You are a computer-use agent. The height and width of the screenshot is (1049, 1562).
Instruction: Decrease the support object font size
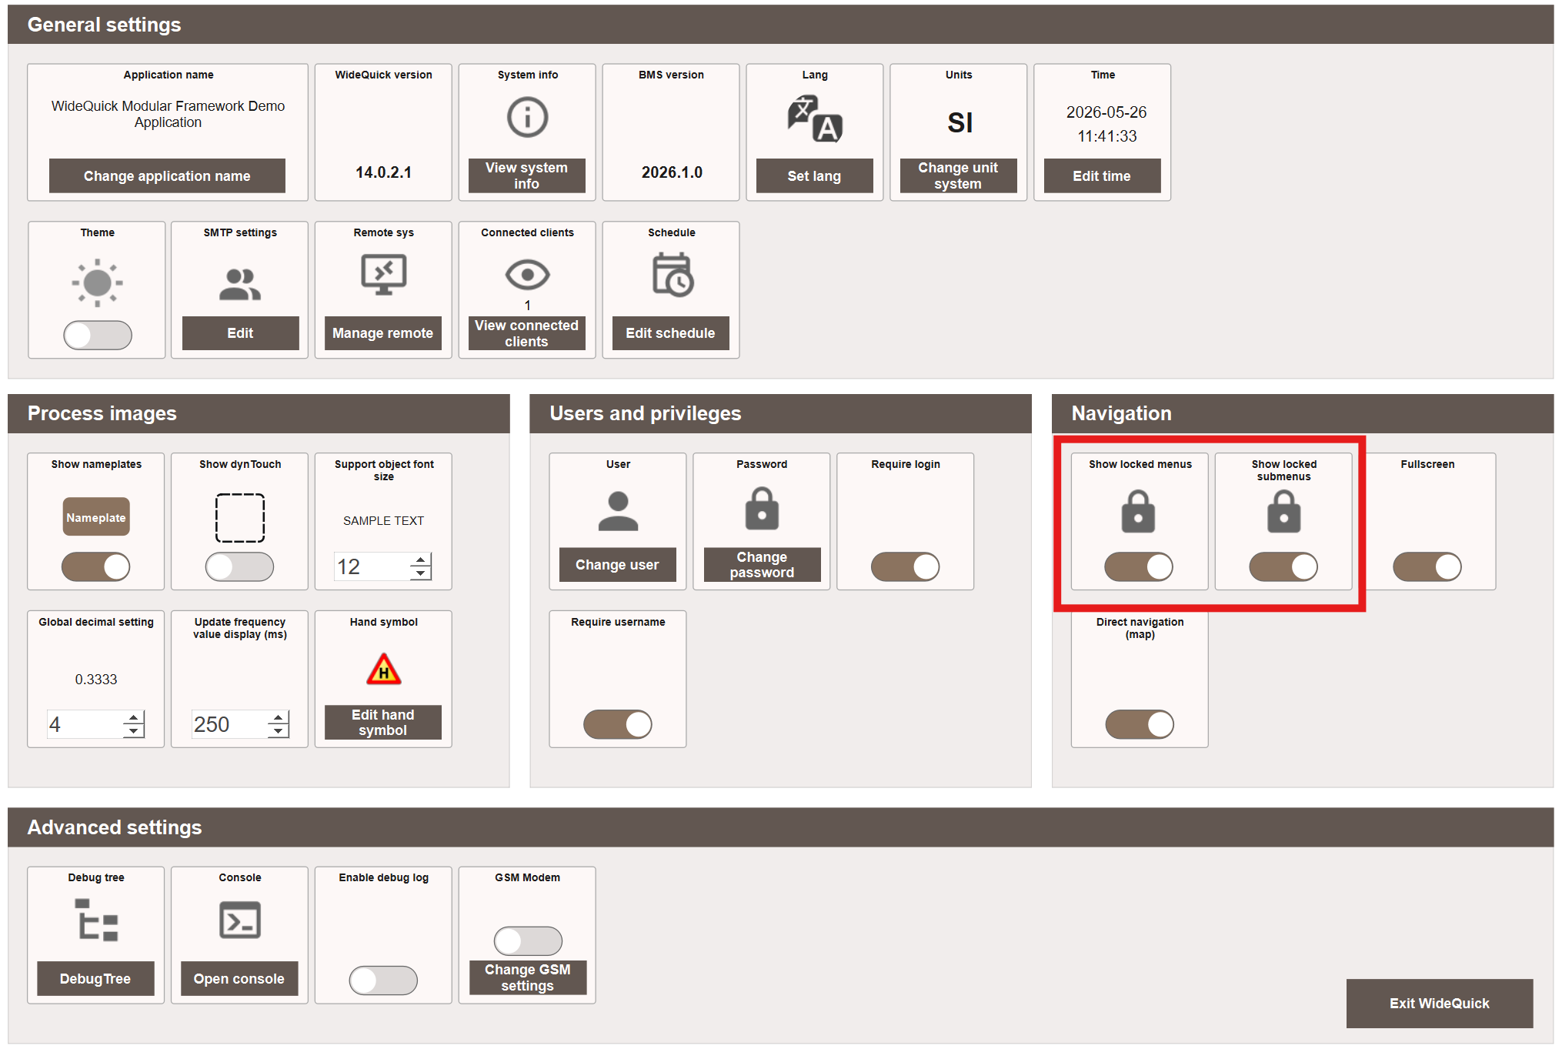tap(421, 573)
